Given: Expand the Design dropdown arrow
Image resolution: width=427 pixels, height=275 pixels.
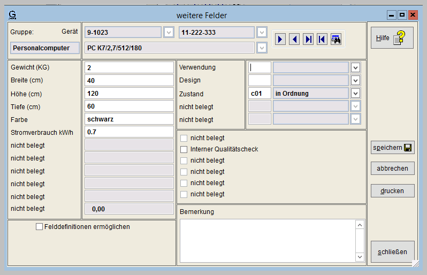Looking at the screenshot, I should (x=355, y=80).
